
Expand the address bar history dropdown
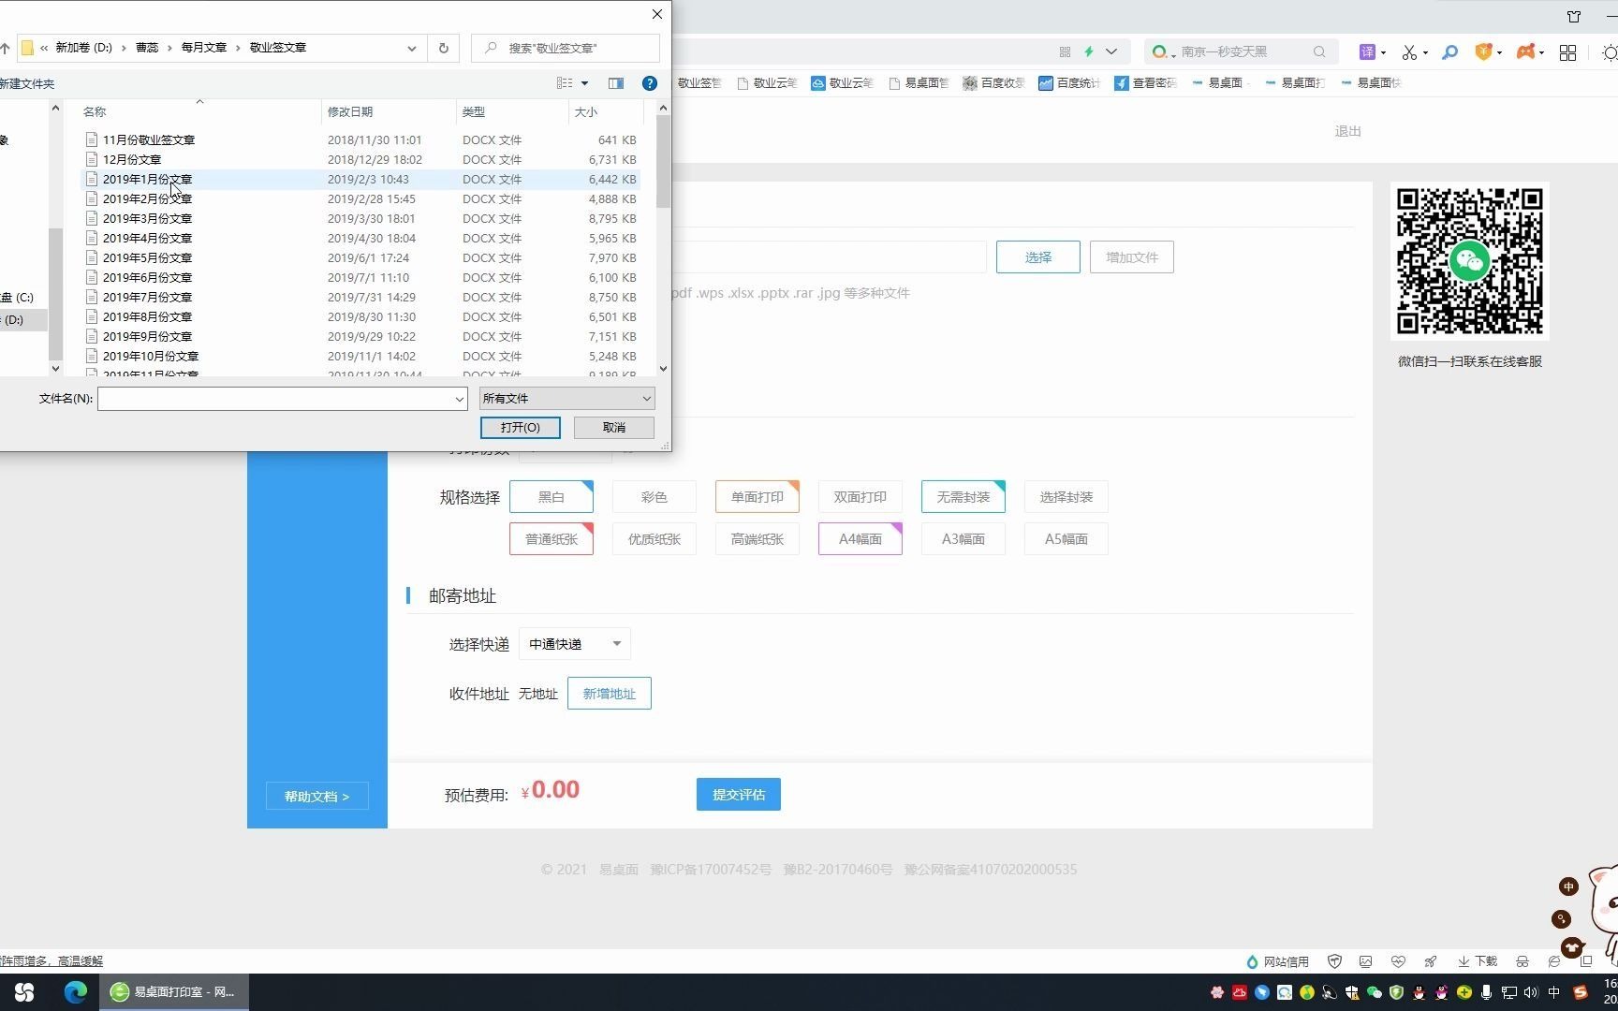(411, 48)
